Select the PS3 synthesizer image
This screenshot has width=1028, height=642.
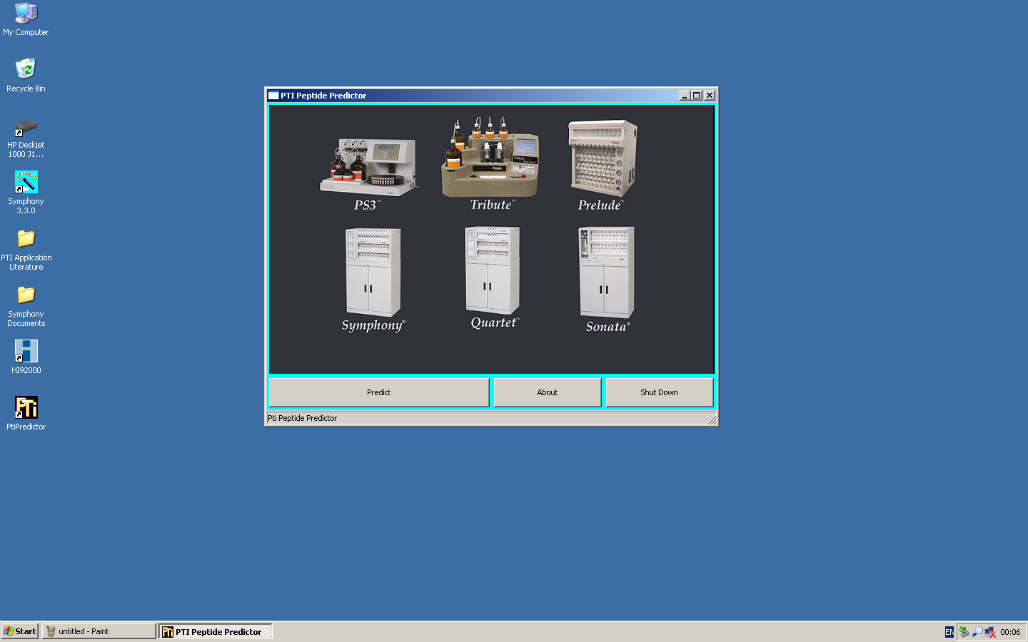(368, 163)
